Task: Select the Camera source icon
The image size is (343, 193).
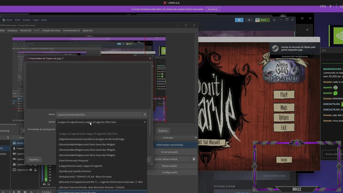Action: point(14,164)
